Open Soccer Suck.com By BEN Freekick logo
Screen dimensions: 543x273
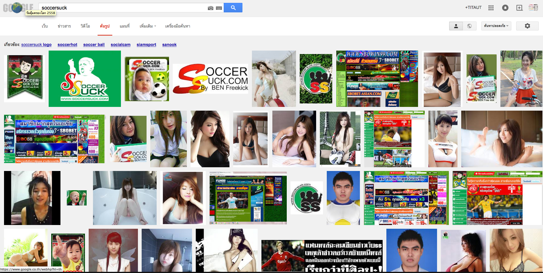point(210,79)
